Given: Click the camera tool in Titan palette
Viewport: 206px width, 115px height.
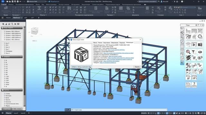Looking at the screenshot, I should 200,45.
